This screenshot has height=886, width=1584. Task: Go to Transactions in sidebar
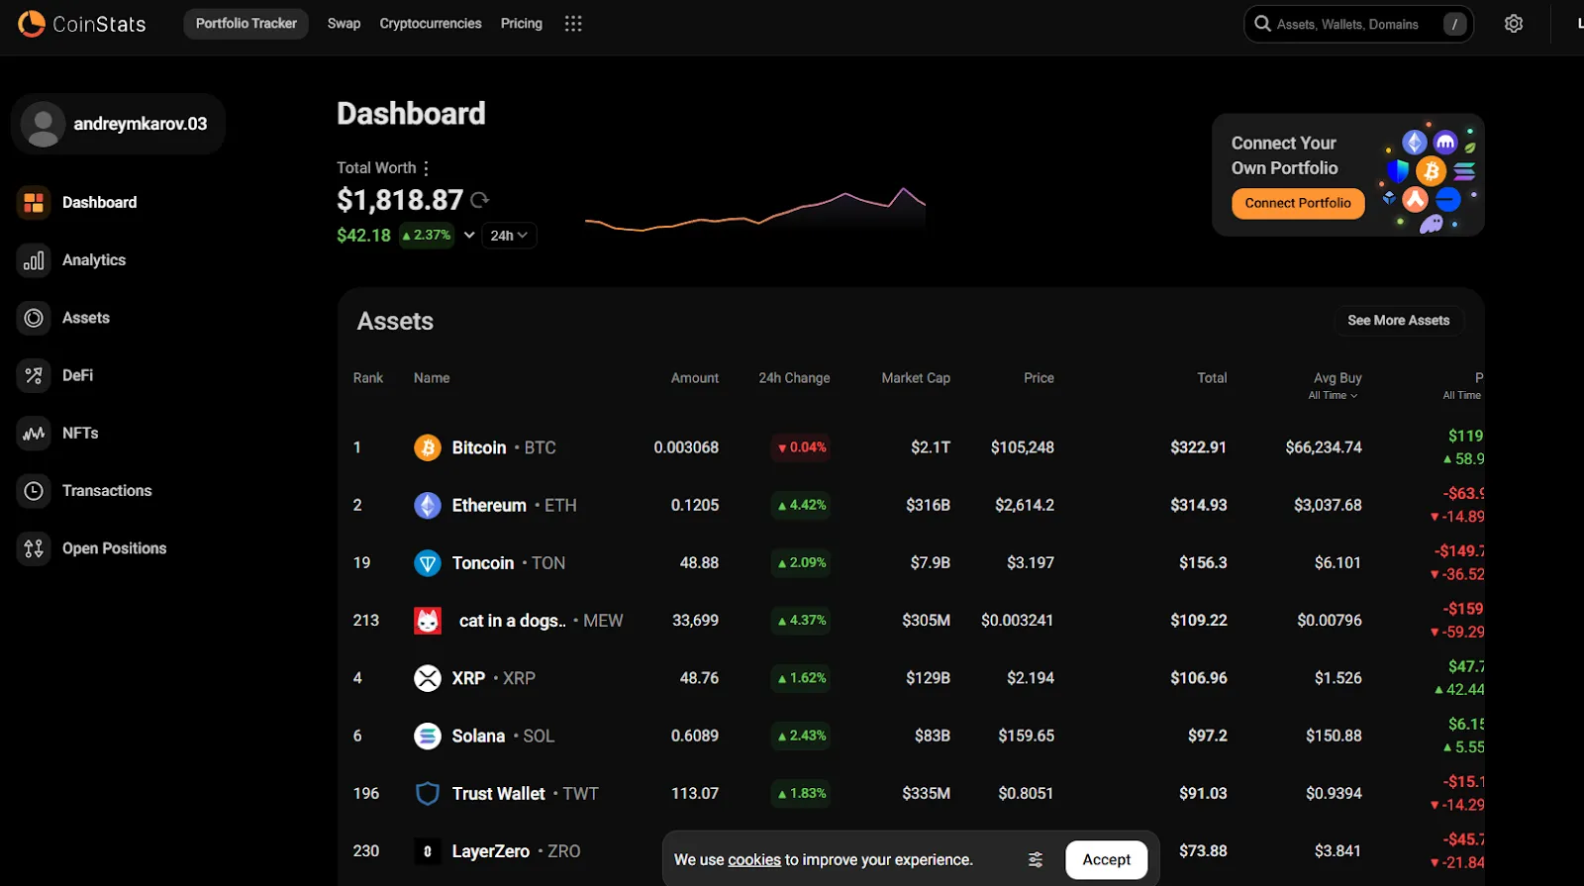[107, 491]
